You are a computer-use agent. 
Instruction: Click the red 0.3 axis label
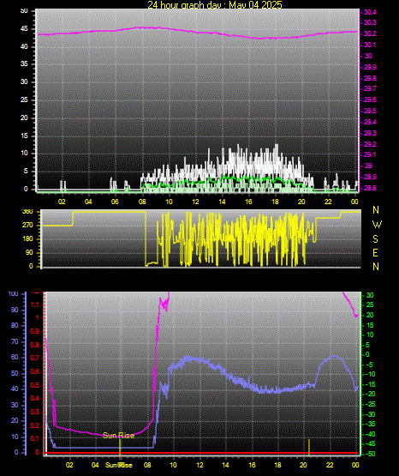35,412
